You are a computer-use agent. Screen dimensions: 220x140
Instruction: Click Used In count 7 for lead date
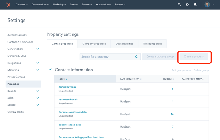click(173, 126)
